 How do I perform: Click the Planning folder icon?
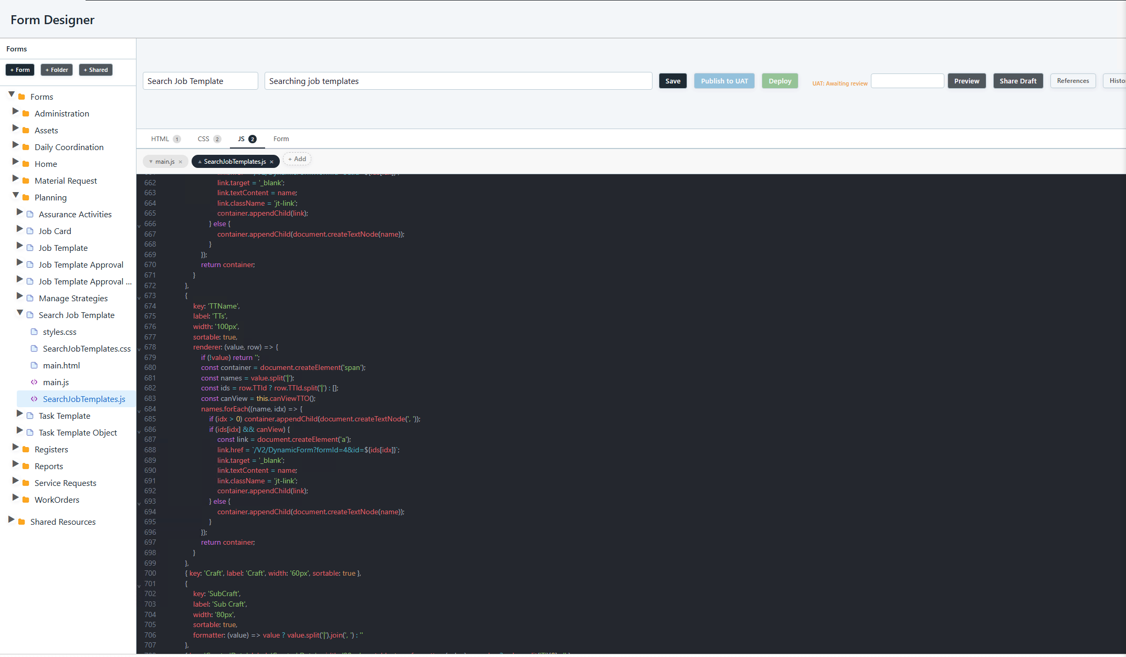26,197
